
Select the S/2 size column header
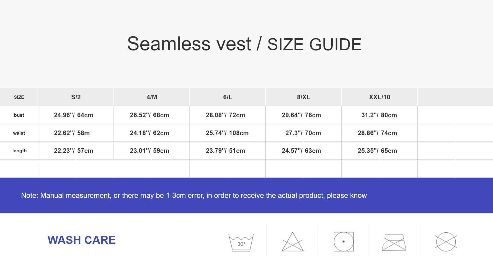[x=76, y=97]
